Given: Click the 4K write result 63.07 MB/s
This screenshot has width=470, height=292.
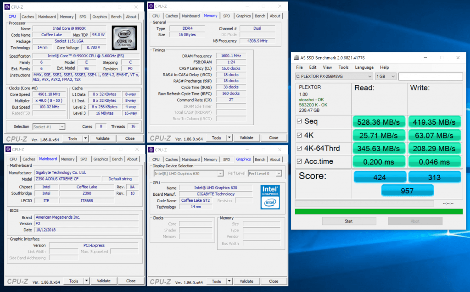Looking at the screenshot, I should pyautogui.click(x=434, y=135).
